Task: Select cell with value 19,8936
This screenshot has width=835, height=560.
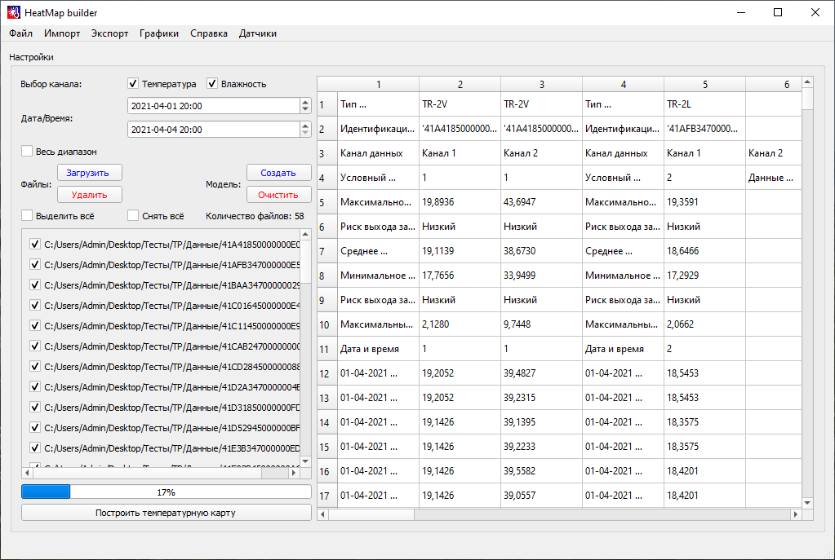Action: pos(460,202)
